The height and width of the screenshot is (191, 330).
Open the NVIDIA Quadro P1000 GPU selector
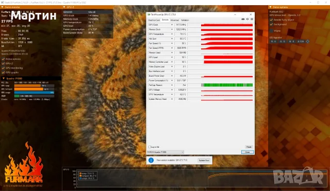pos(166,152)
